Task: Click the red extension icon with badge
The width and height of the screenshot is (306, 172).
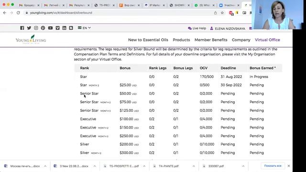Action: 231,13
